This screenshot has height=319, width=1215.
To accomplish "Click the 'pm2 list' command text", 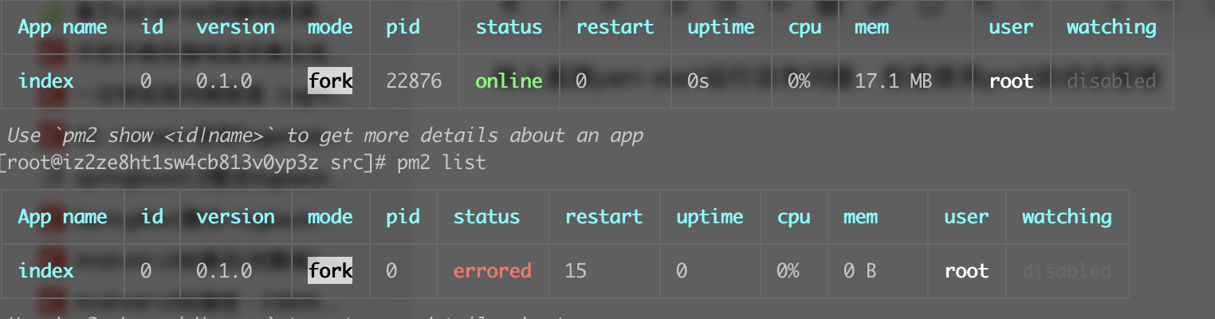I will (441, 163).
